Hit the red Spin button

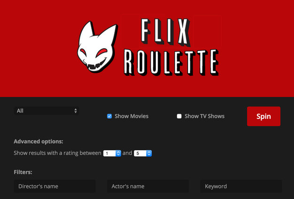[264, 116]
